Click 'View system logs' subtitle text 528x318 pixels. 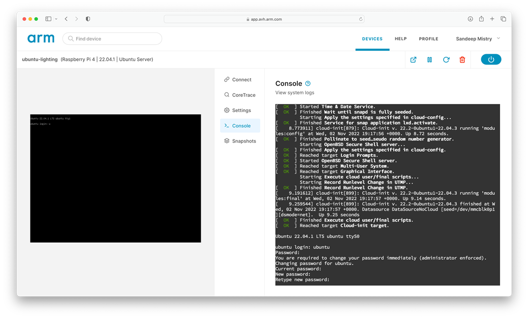[295, 92]
